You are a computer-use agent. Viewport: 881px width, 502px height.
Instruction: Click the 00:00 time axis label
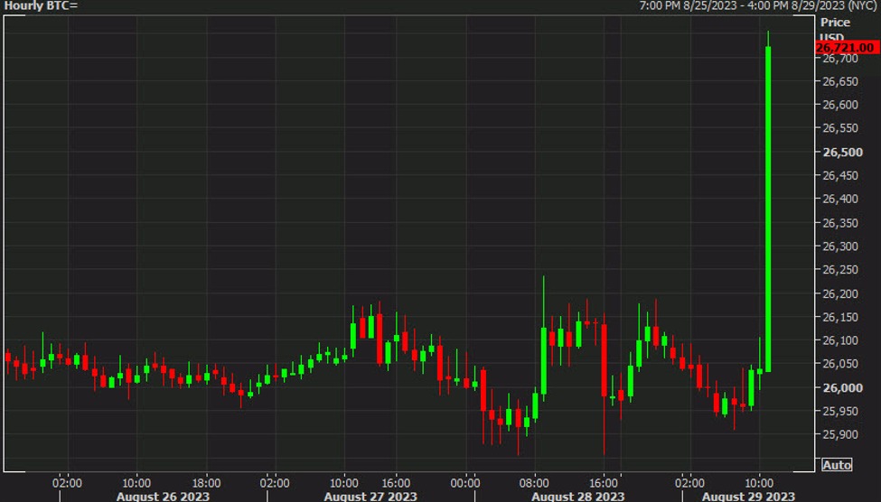click(465, 483)
